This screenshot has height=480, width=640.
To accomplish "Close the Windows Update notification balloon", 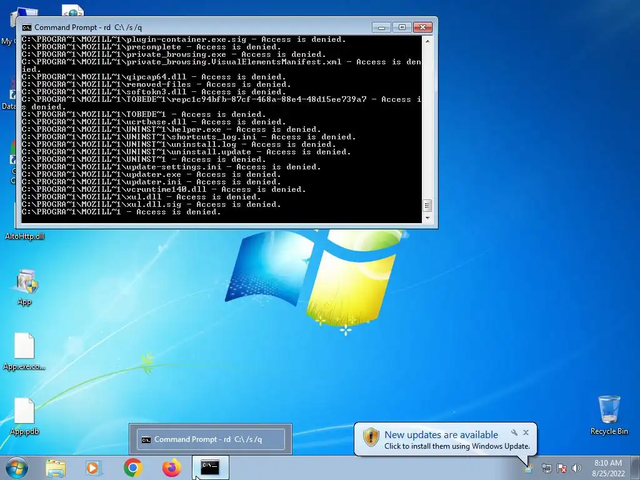I will click(x=526, y=432).
